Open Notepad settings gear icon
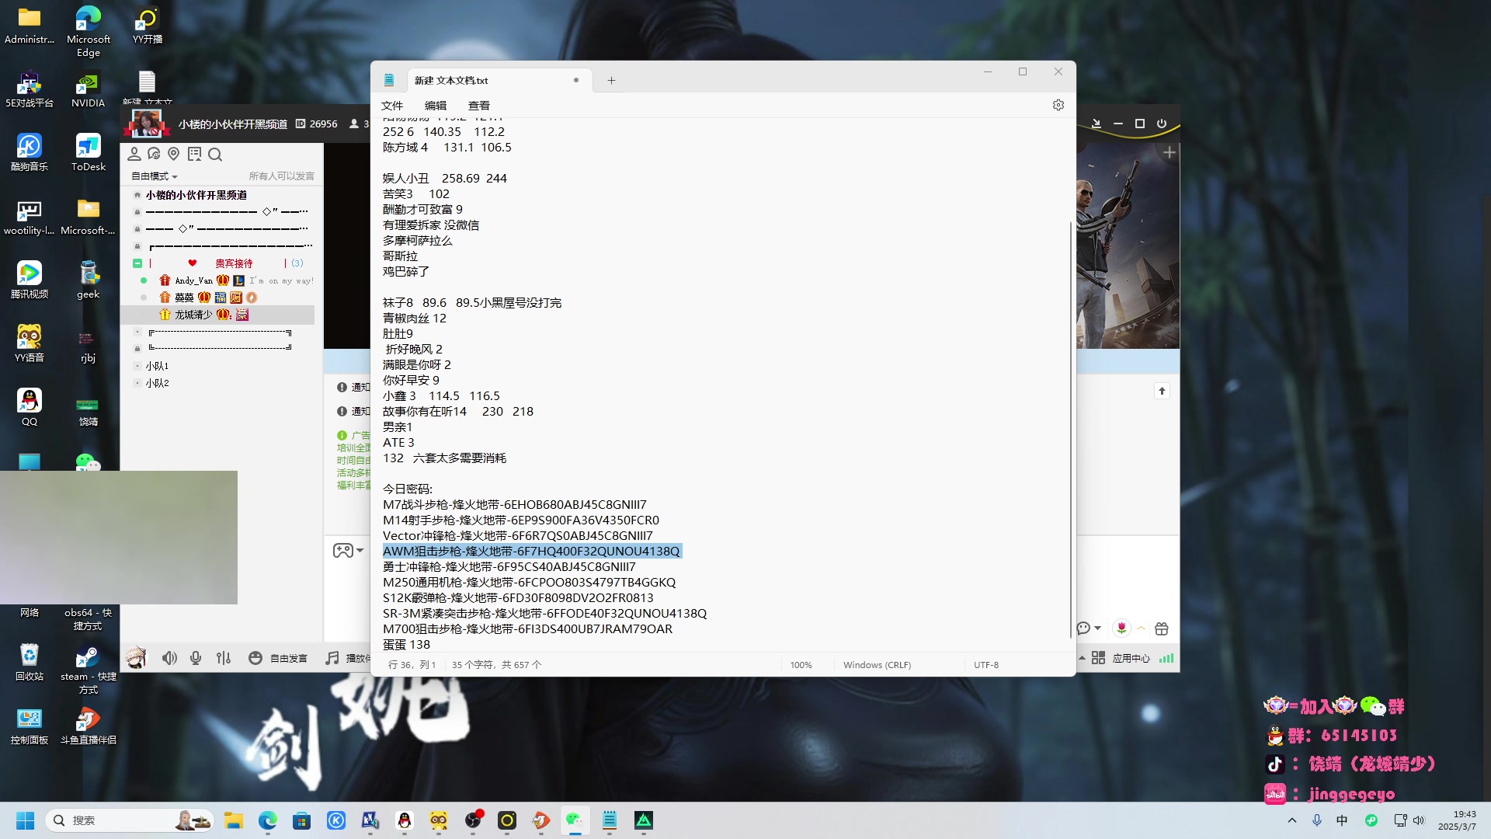 1058,105
